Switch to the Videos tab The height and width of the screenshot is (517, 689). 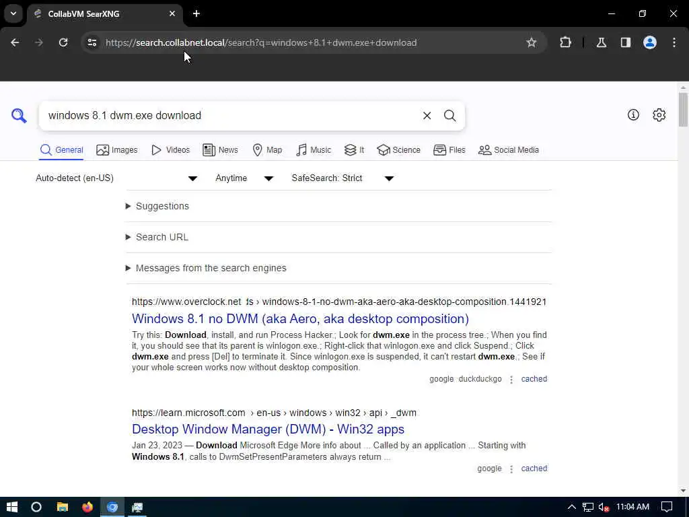point(170,150)
